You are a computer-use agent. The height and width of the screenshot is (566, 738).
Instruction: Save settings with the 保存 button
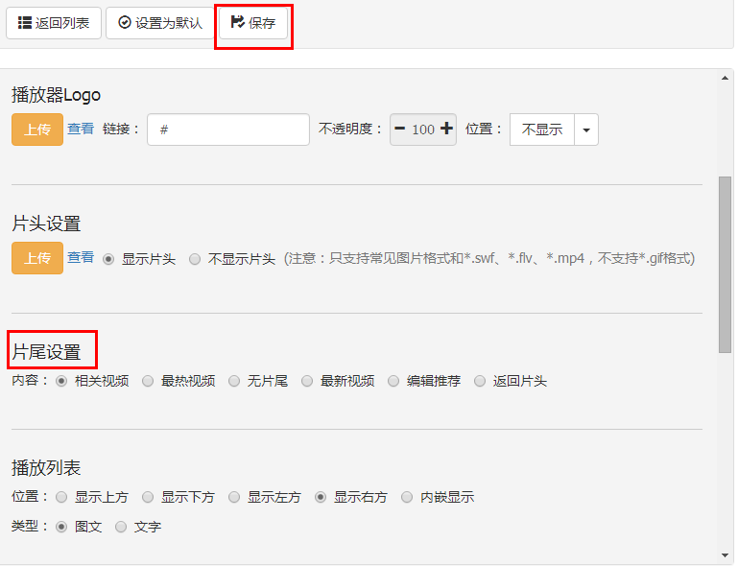[x=253, y=23]
